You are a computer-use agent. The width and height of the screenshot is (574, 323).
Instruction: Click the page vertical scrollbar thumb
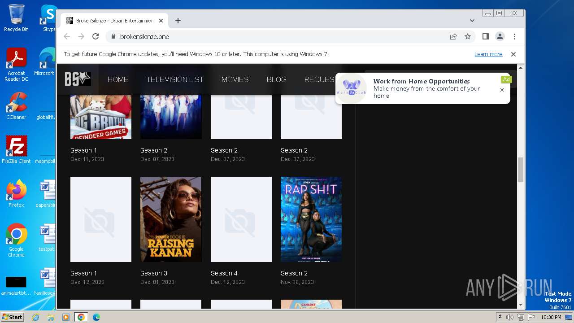pyautogui.click(x=521, y=170)
